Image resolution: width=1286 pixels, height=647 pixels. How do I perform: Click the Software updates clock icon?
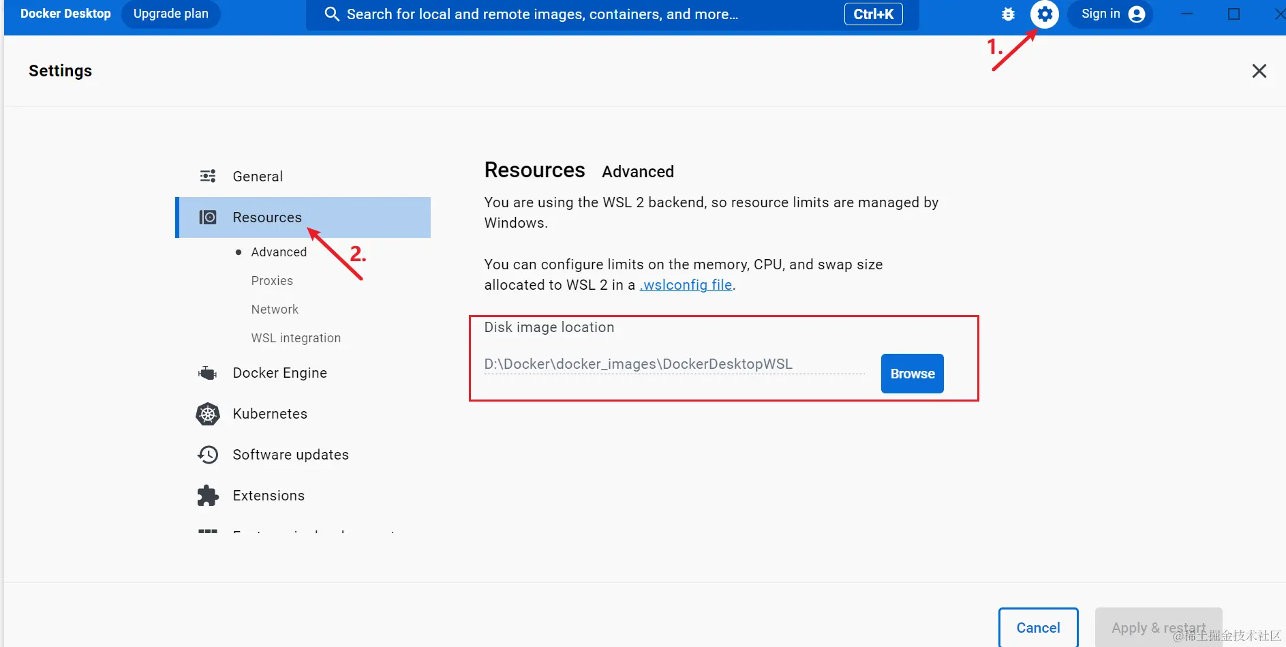208,455
